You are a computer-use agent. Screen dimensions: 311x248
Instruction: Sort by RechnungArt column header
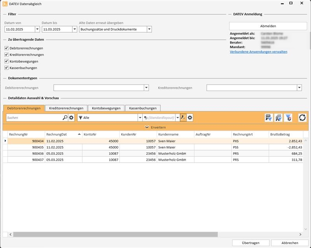(250, 134)
